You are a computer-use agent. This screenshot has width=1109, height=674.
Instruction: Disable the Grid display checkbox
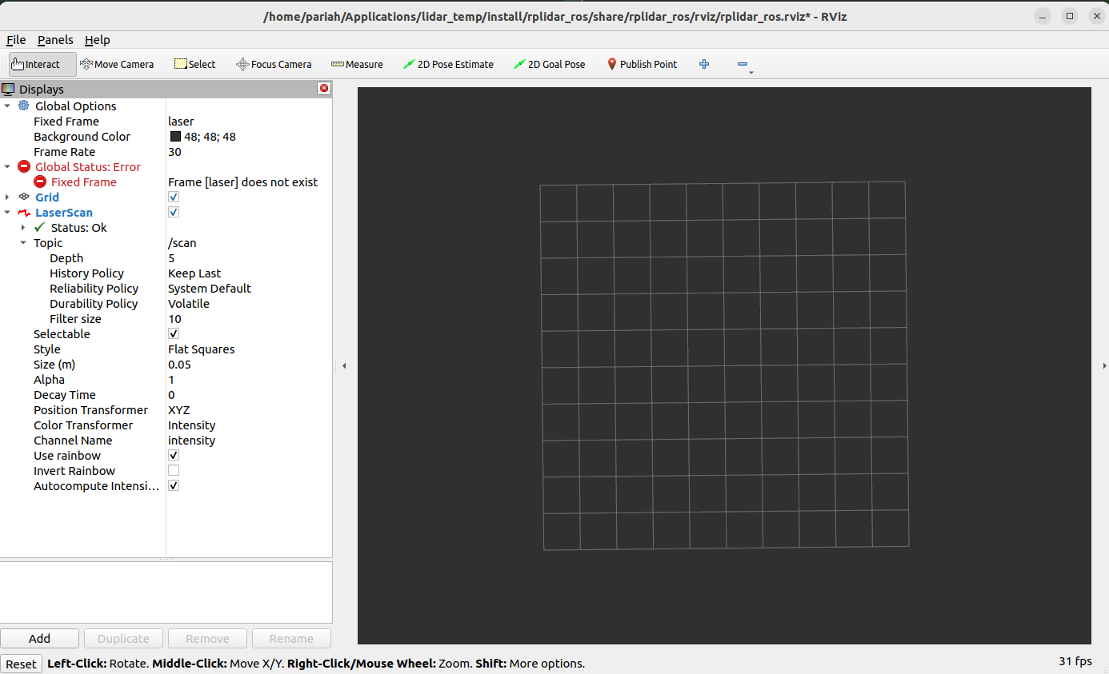[x=173, y=197]
